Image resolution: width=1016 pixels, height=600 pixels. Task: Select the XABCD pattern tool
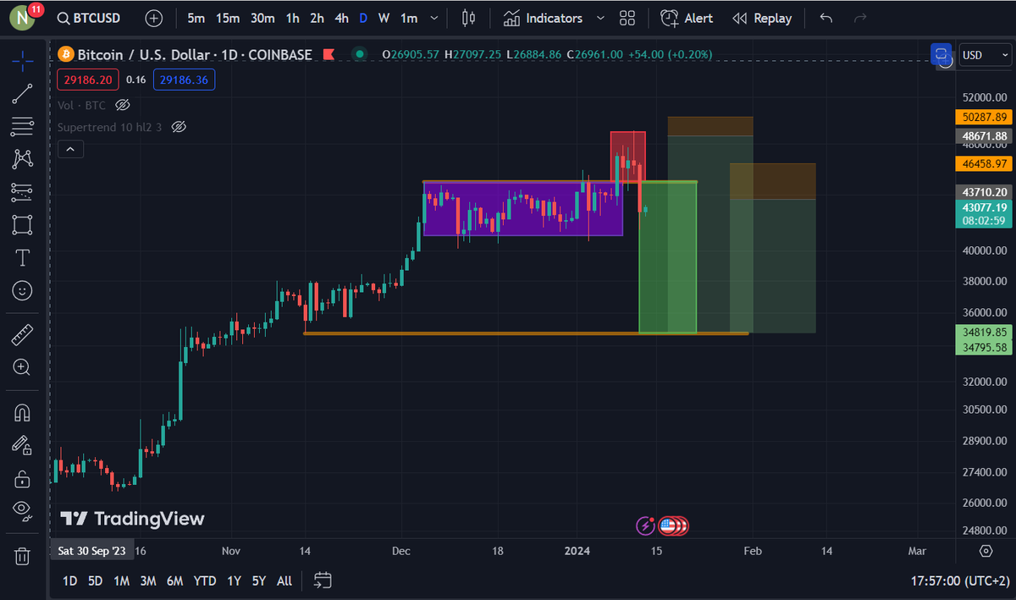pos(23,158)
